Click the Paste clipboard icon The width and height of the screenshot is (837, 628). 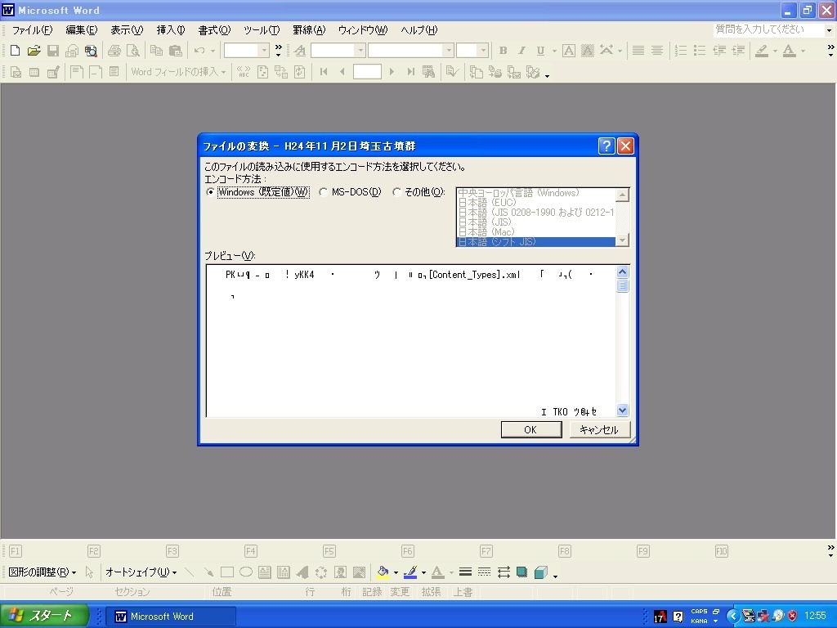[176, 51]
